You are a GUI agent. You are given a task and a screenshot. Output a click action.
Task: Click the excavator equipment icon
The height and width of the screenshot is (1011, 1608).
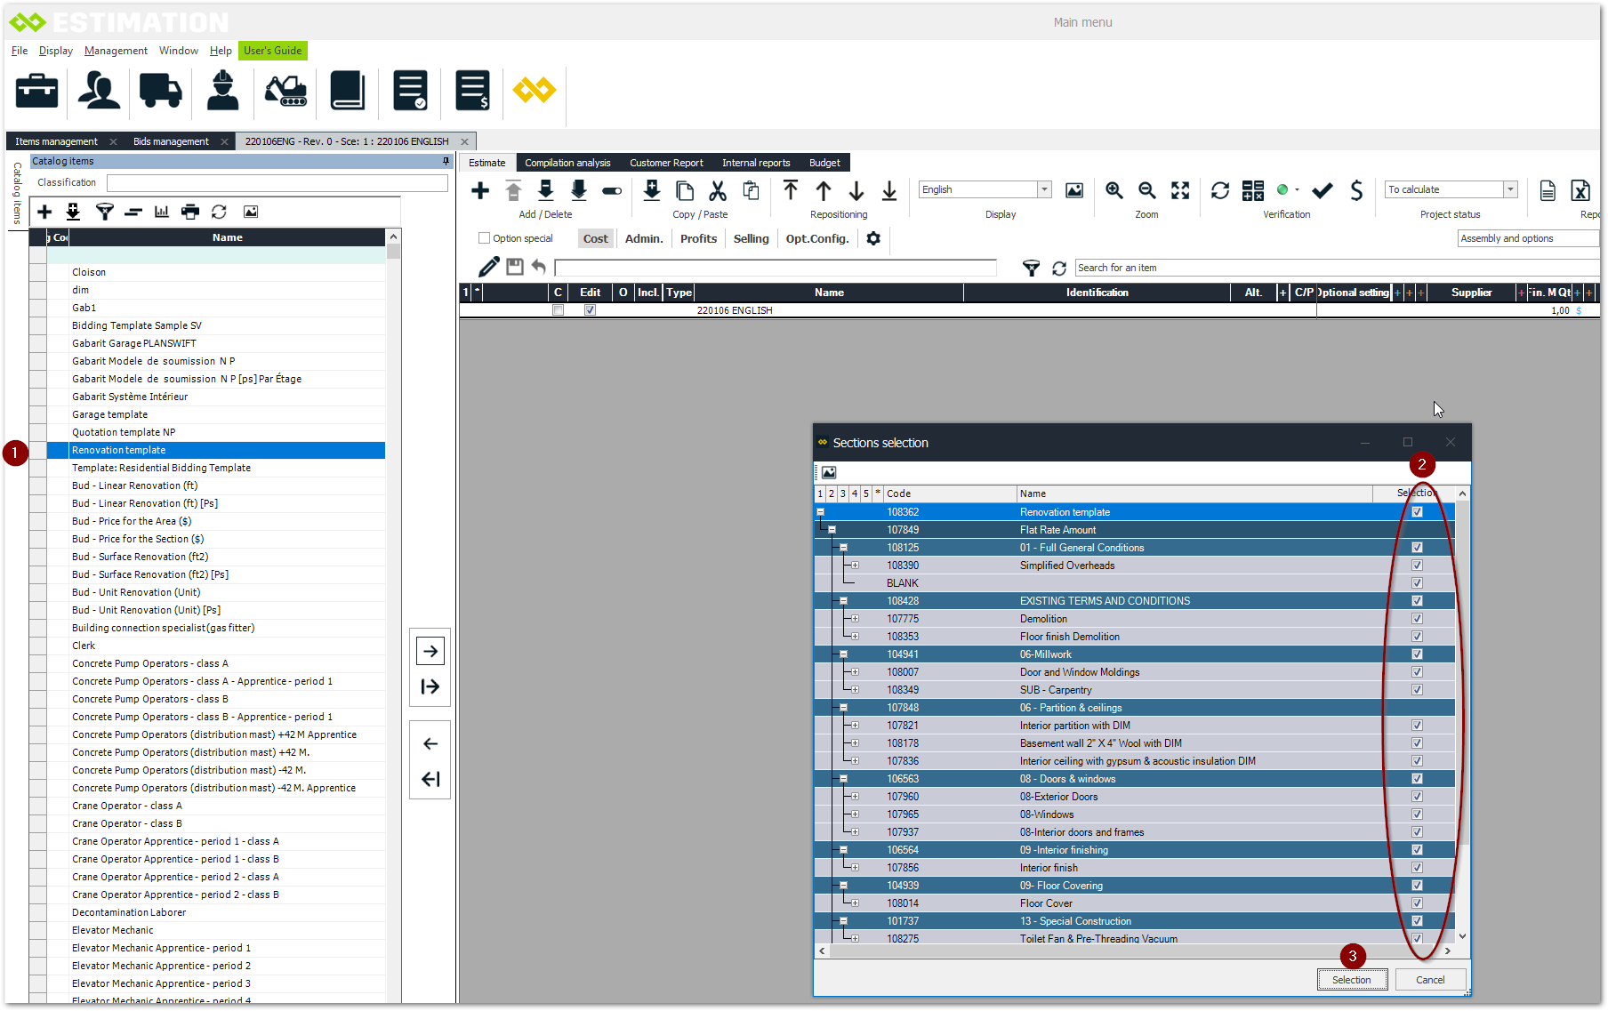coord(285,91)
